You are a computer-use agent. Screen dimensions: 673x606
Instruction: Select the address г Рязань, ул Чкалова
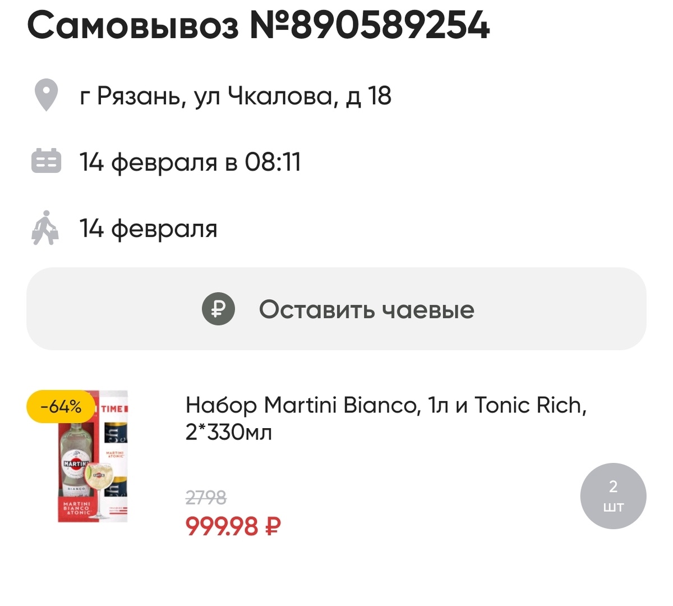(236, 96)
